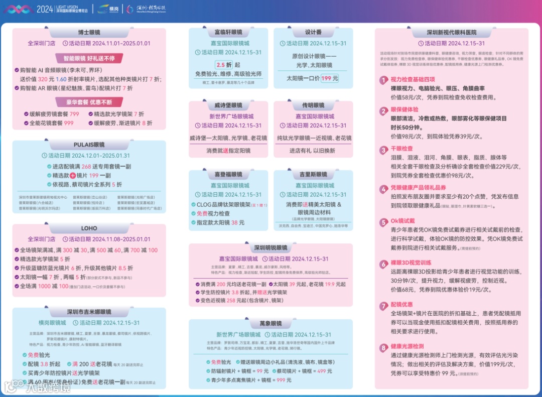This screenshot has width=542, height=397.
Task: Select the PULAIS眼镜 card title
Action: [x=89, y=145]
